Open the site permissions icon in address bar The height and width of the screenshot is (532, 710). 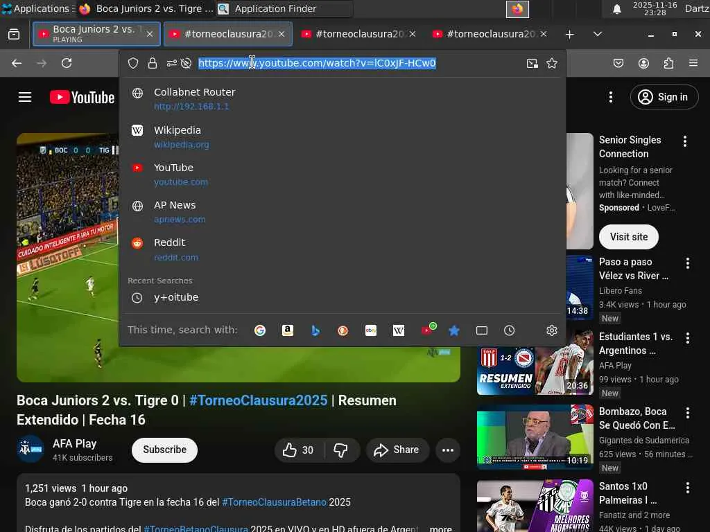pyautogui.click(x=172, y=63)
